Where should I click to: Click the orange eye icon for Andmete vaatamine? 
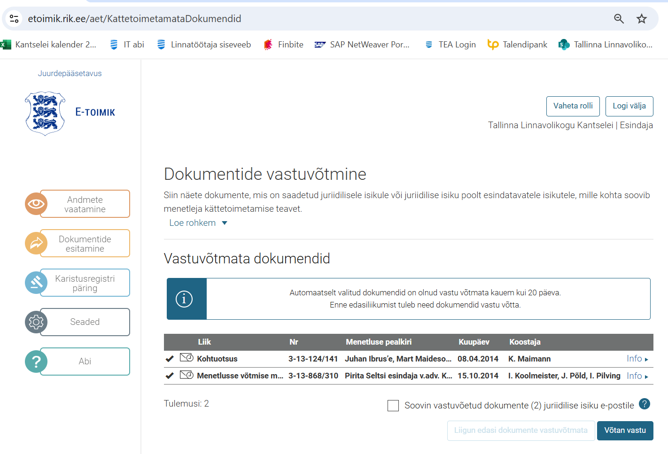[x=36, y=204]
